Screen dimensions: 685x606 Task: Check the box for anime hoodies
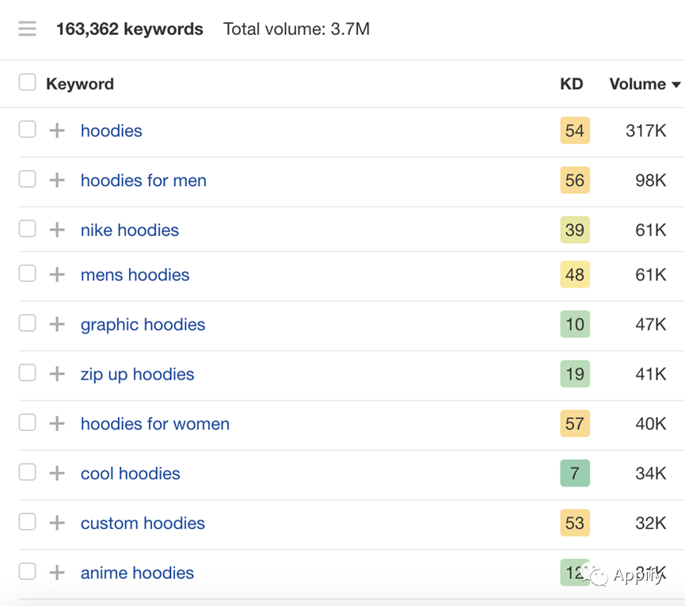point(27,571)
